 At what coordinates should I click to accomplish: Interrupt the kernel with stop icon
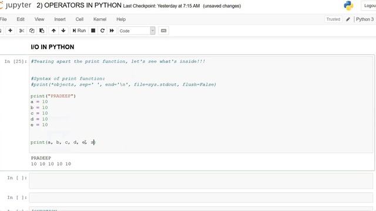pos(93,30)
